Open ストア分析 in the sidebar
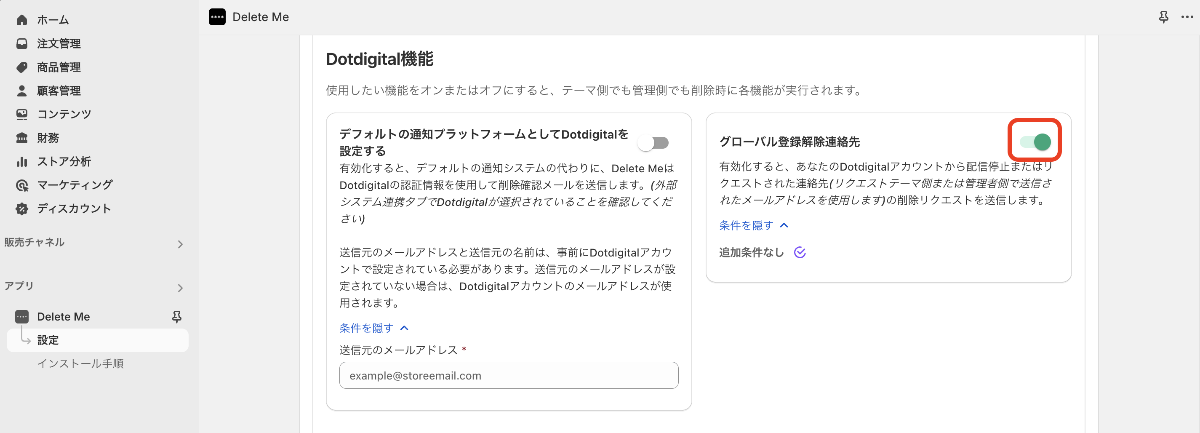Viewport: 1200px width, 433px height. click(x=64, y=161)
